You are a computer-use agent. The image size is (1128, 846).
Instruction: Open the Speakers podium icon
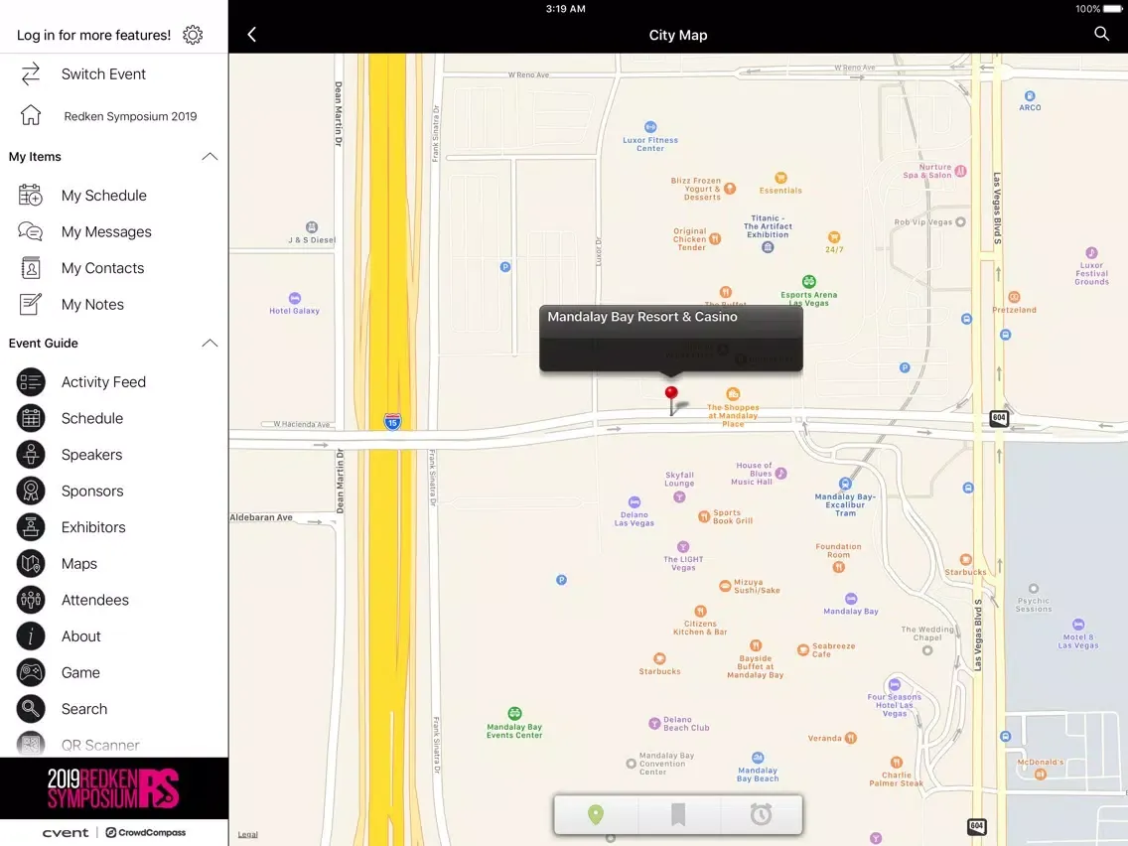pyautogui.click(x=31, y=455)
